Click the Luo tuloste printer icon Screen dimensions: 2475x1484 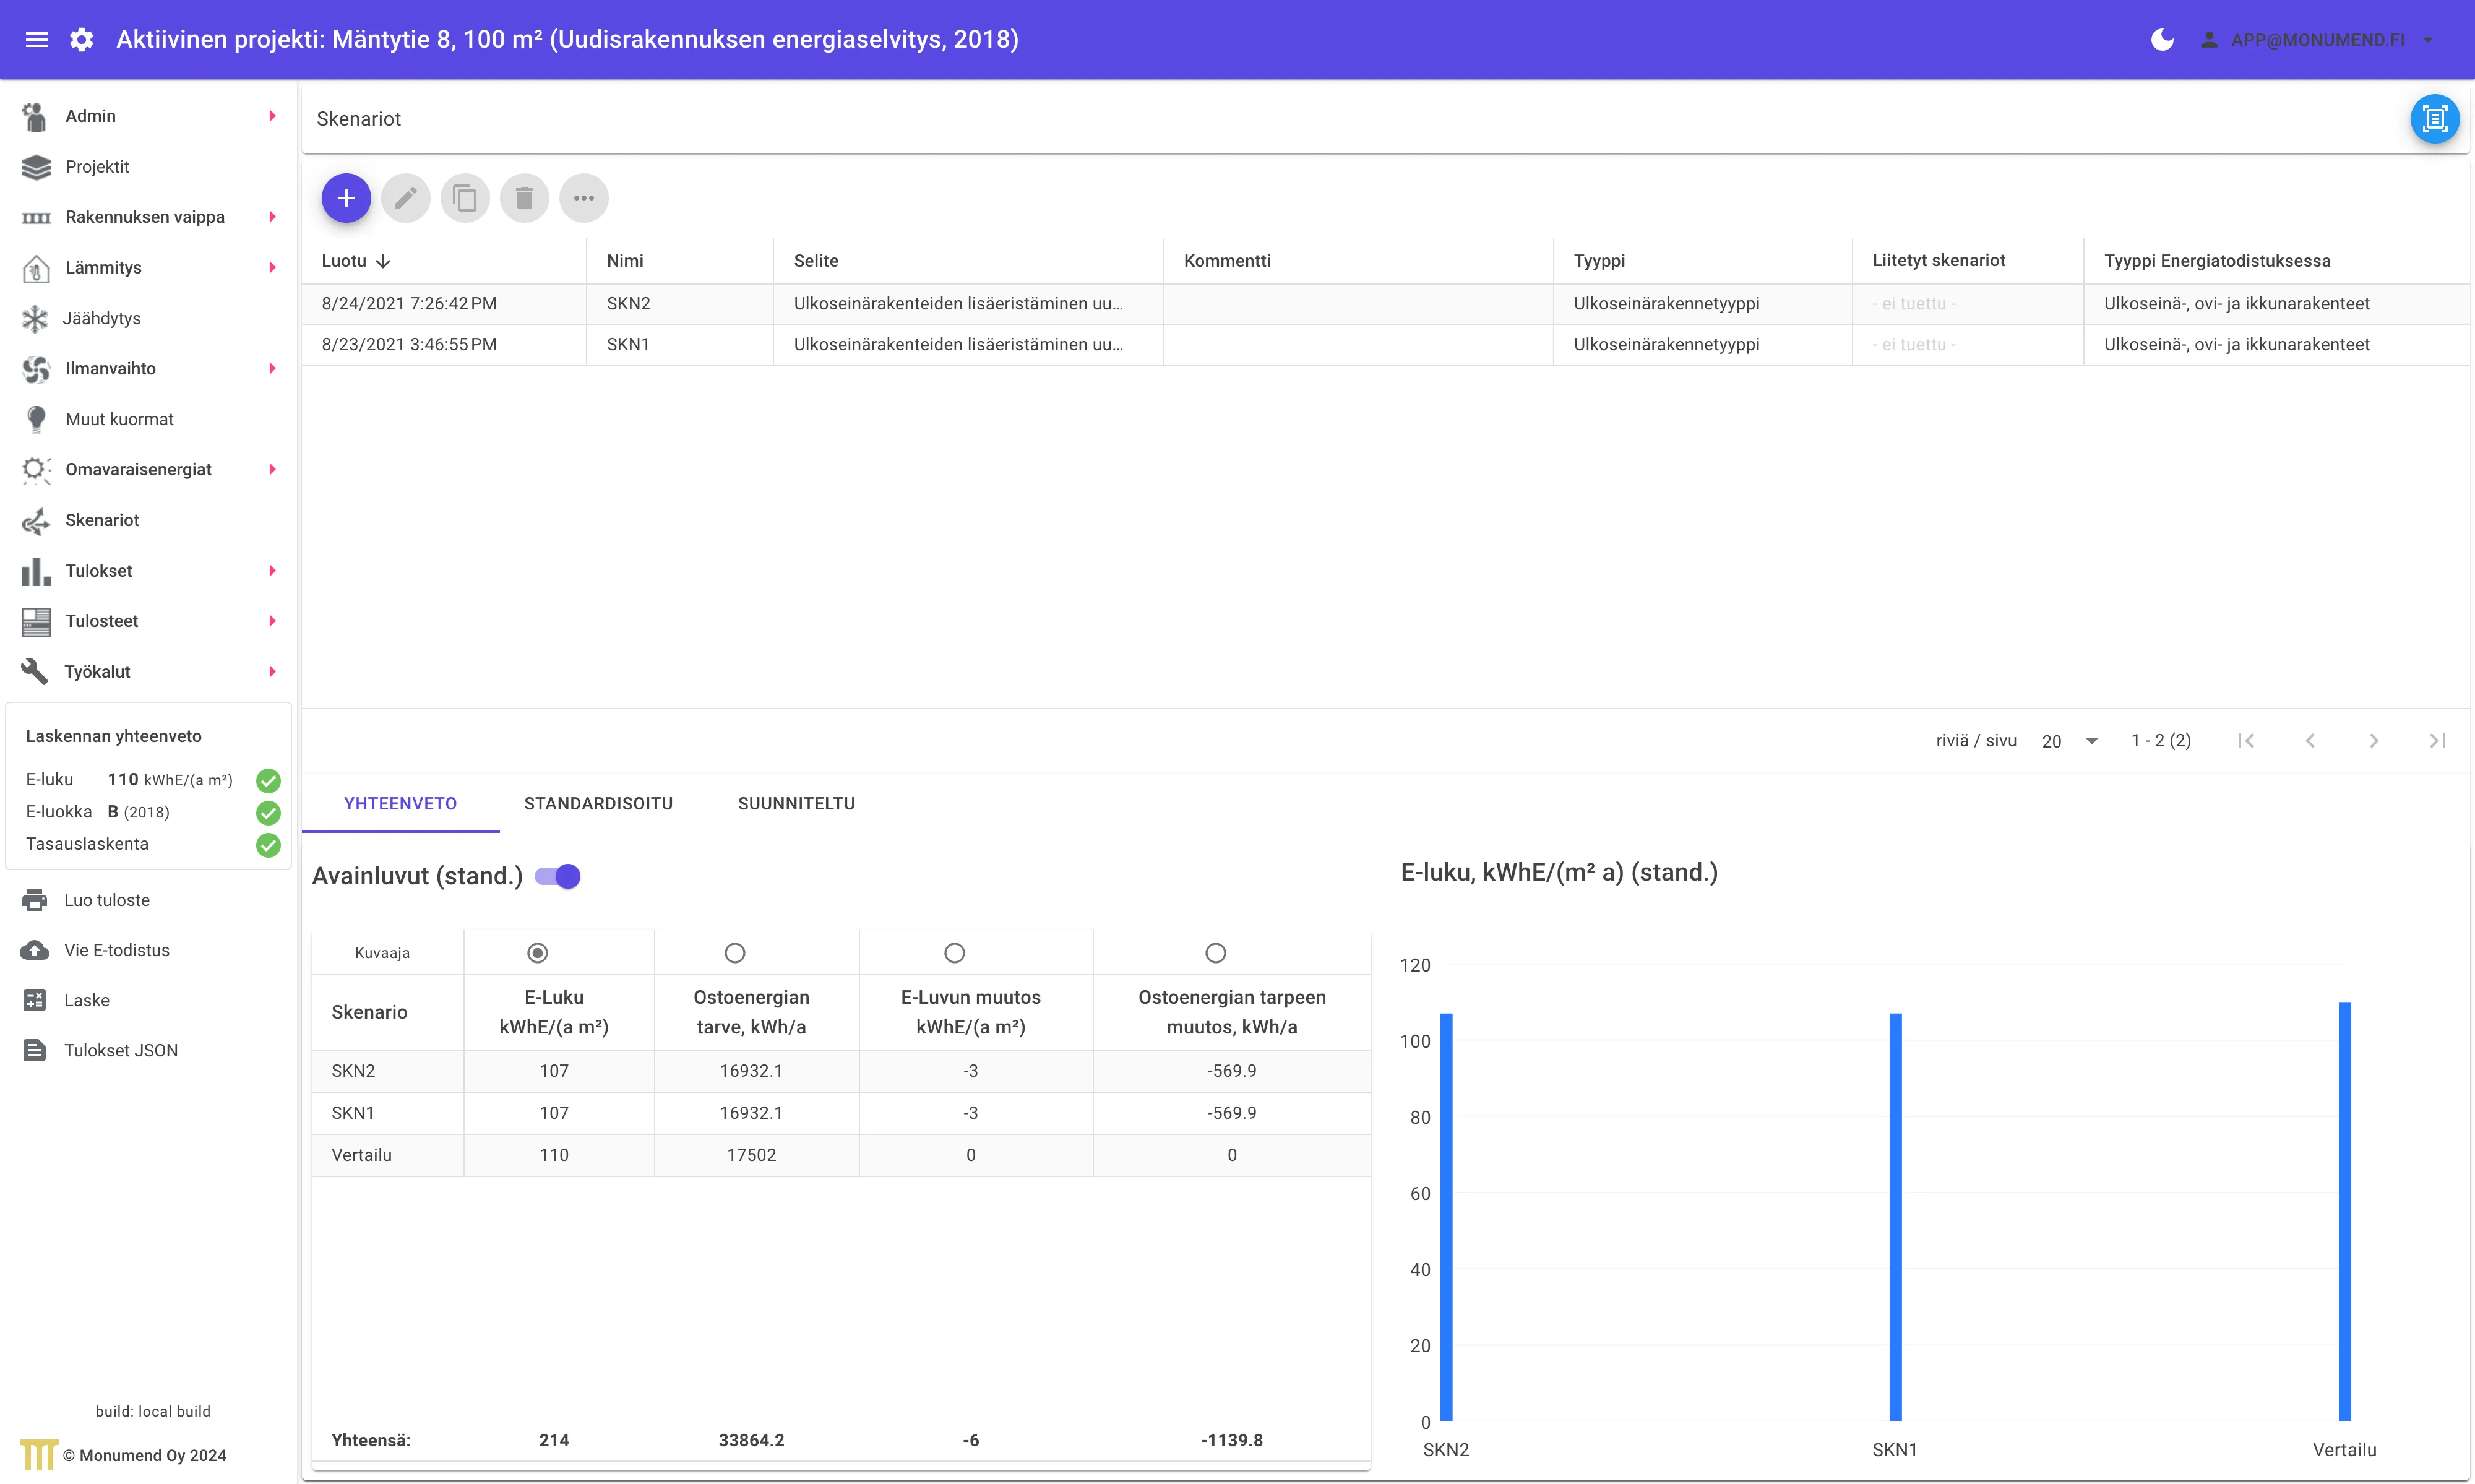(35, 900)
